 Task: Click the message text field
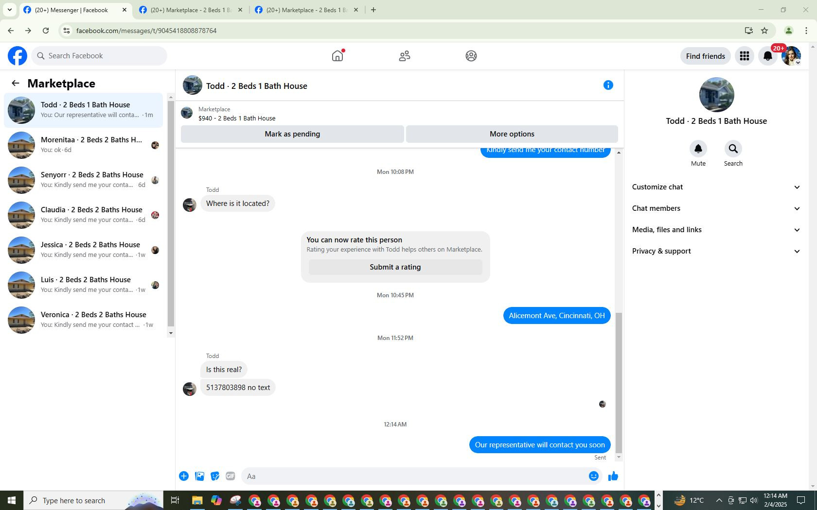tap(414, 476)
